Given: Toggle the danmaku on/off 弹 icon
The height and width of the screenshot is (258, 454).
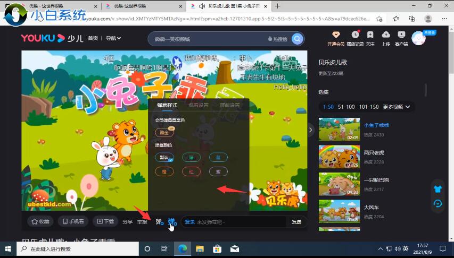Looking at the screenshot, I should [x=160, y=222].
